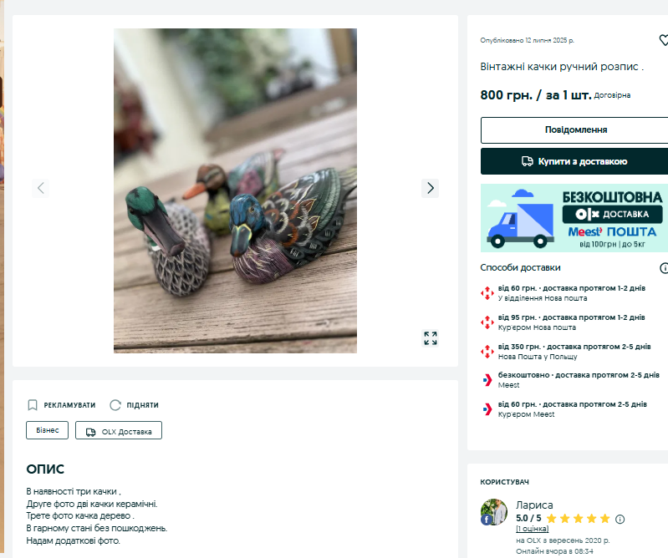Click the Повідомлення button
The image size is (668, 558).
coord(575,129)
